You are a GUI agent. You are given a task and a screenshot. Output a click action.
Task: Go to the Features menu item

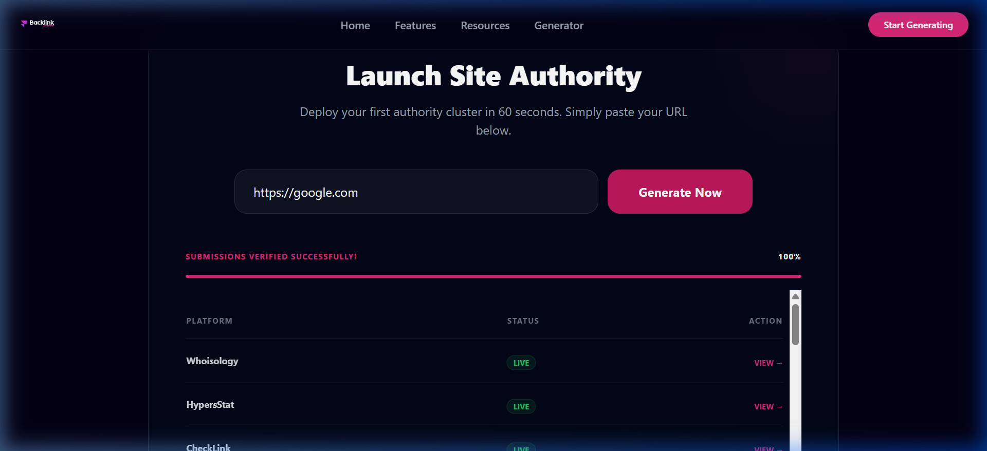coord(415,26)
